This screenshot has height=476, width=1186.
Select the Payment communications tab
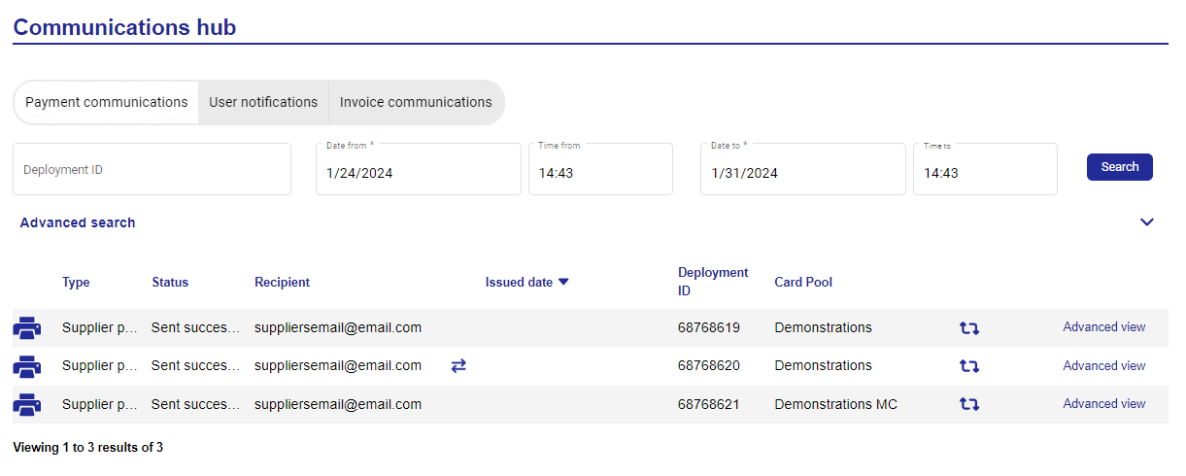(106, 102)
